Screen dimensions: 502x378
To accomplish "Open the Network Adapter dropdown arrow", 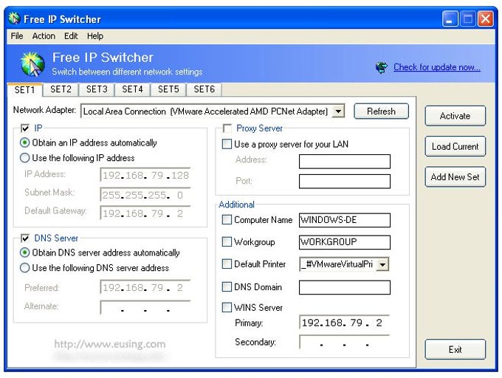I will pyautogui.click(x=338, y=111).
